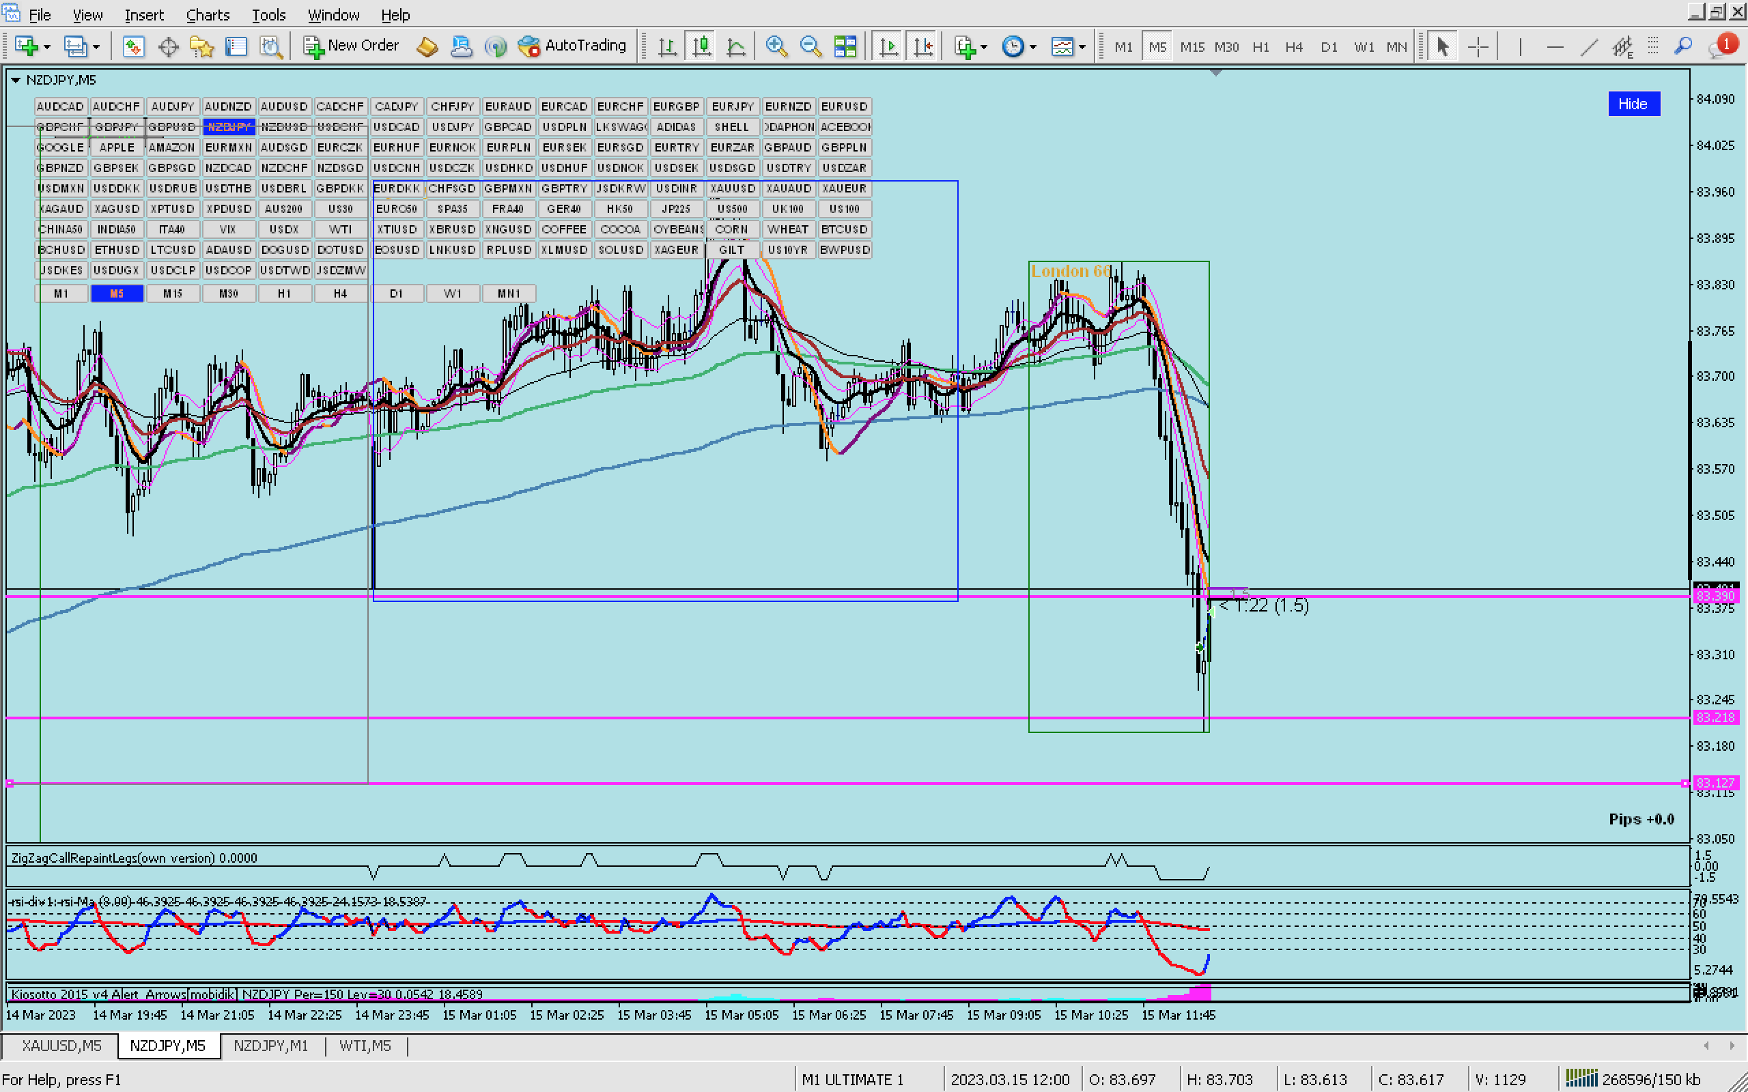Open the Strategy Tester icon

point(271,47)
